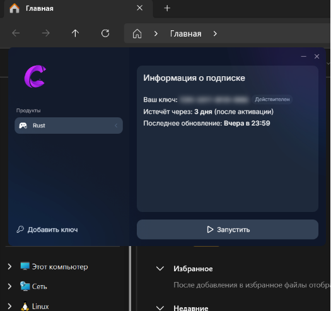Viewport: 331px width, 311px height.
Task: Click the back arrow in Explorer
Action: click(16, 33)
